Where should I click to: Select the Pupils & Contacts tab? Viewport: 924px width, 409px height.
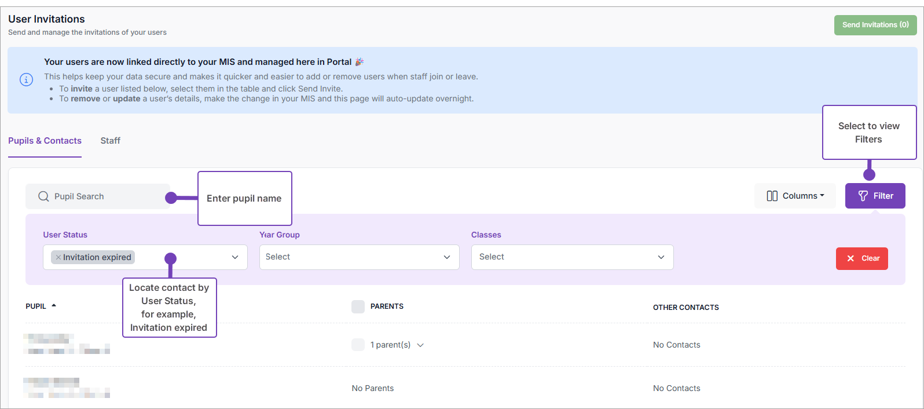(x=45, y=141)
